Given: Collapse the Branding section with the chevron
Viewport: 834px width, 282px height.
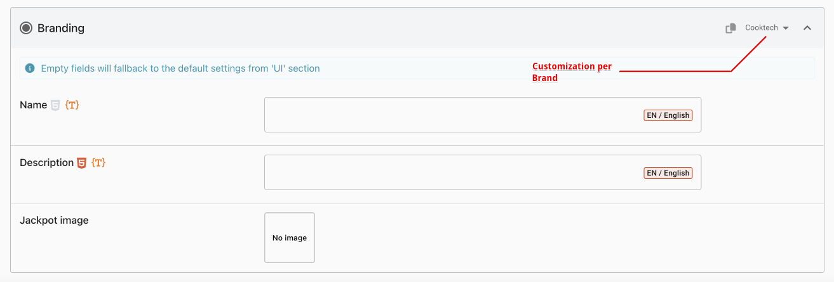Looking at the screenshot, I should (807, 28).
